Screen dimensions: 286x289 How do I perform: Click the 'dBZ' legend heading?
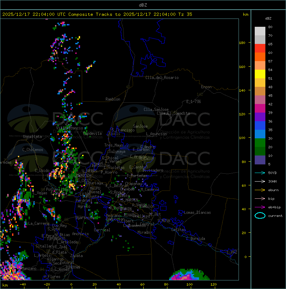(x=268, y=19)
